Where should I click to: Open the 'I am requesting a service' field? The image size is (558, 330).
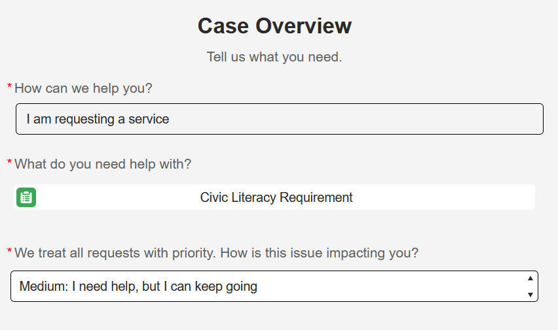point(280,119)
